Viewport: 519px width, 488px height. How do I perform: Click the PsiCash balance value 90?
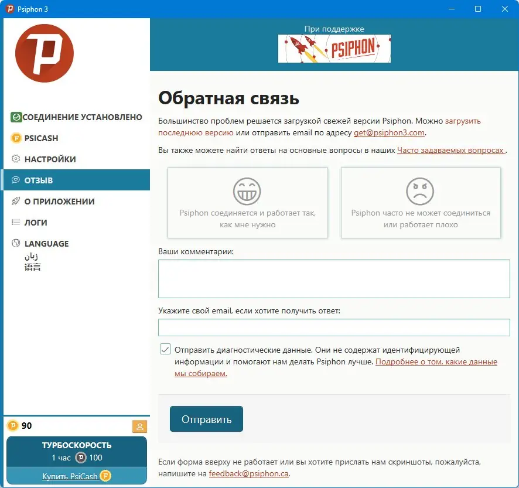tap(26, 425)
